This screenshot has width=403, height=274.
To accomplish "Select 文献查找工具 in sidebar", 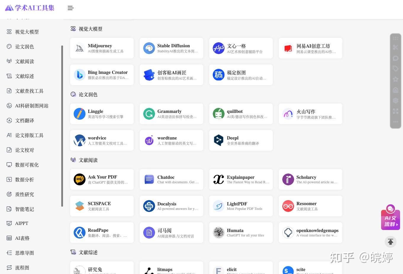I will tap(29, 91).
